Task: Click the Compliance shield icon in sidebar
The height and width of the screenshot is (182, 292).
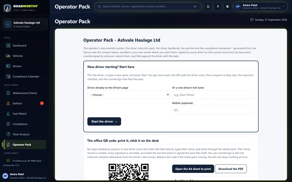Action: 8,124
